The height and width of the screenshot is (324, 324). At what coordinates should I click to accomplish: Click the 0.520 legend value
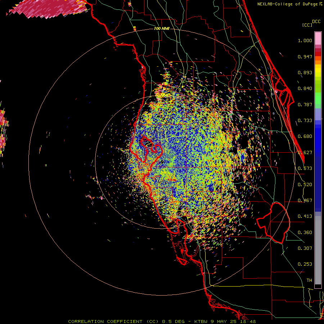pos(305,185)
